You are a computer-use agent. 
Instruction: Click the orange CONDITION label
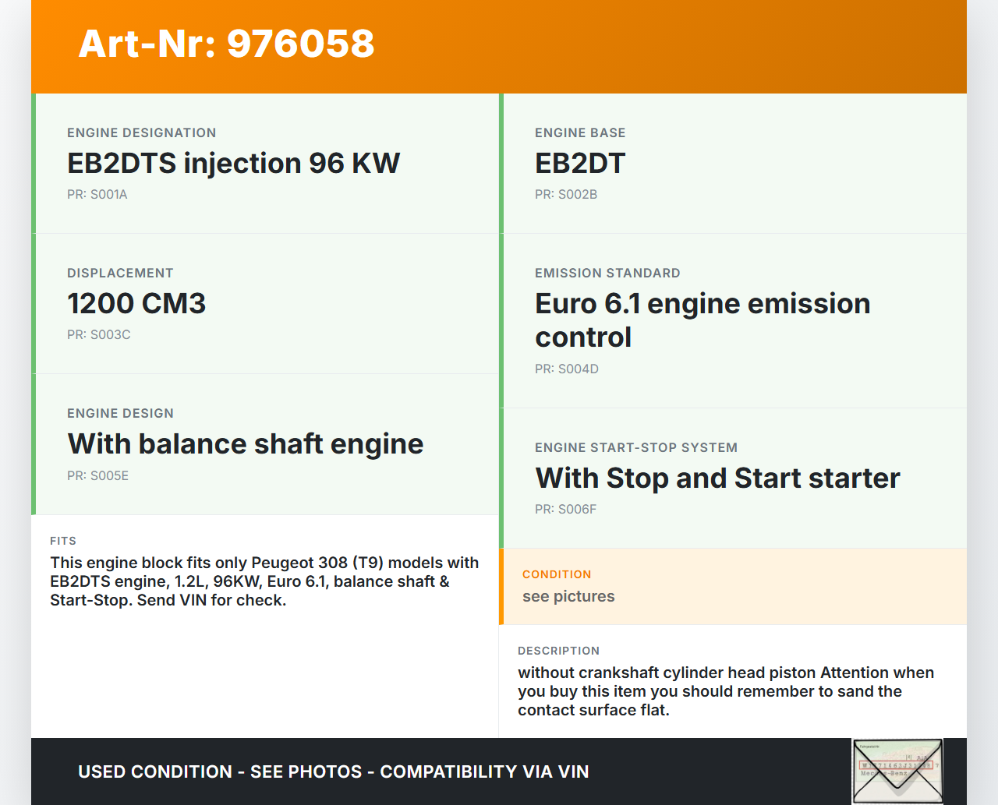point(556,574)
